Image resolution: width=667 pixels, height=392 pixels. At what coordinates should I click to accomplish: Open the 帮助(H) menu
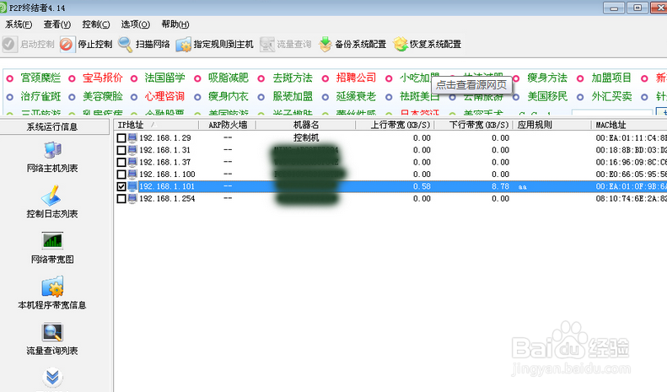[x=175, y=24]
